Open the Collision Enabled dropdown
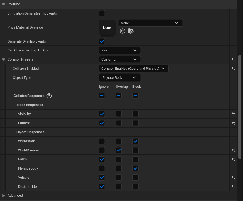Viewport: 243px width, 201px height. [x=134, y=68]
